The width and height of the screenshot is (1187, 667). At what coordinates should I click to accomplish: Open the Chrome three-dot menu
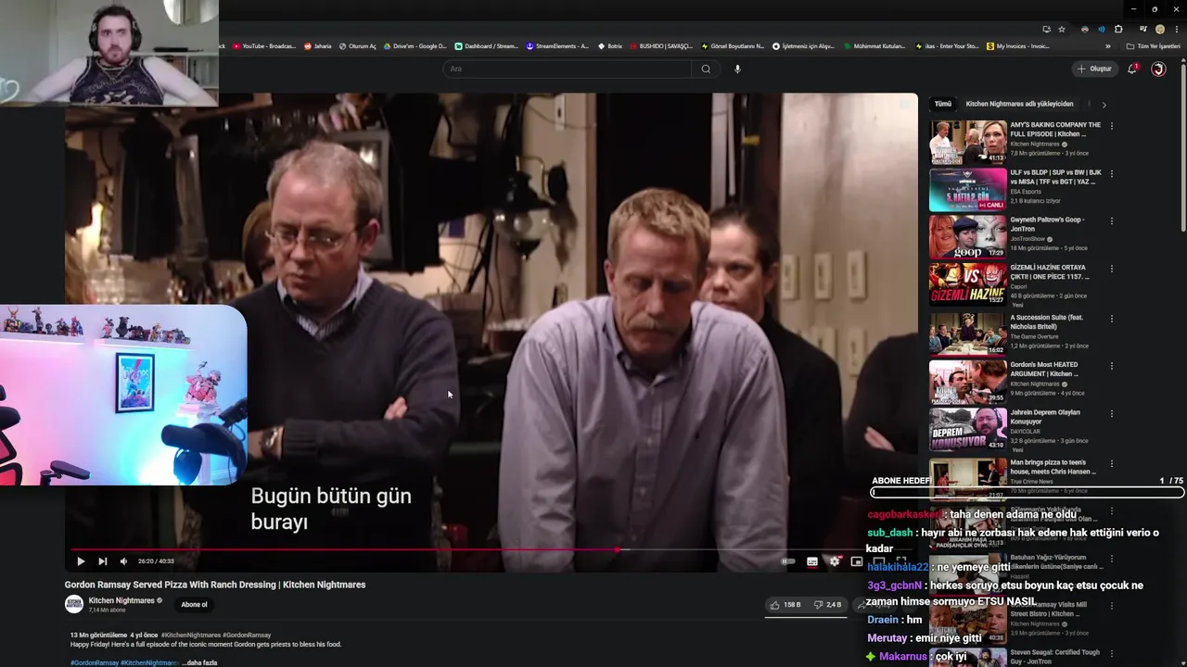pyautogui.click(x=1176, y=30)
